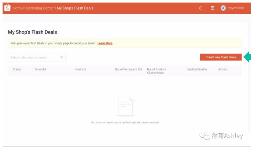
Task: Click the date range search field
Action: click(x=37, y=57)
